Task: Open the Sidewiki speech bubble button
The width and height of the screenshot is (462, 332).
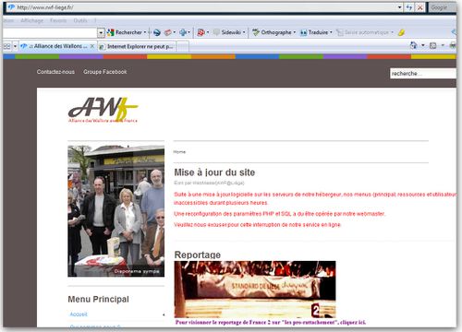Action: coord(227,32)
